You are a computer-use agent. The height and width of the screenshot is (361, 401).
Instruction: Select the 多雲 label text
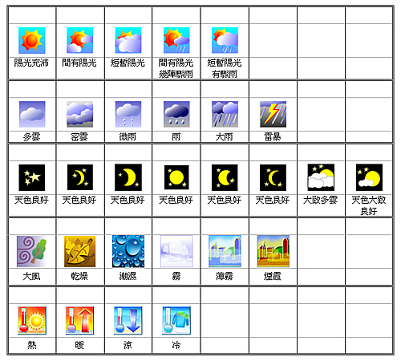31,137
